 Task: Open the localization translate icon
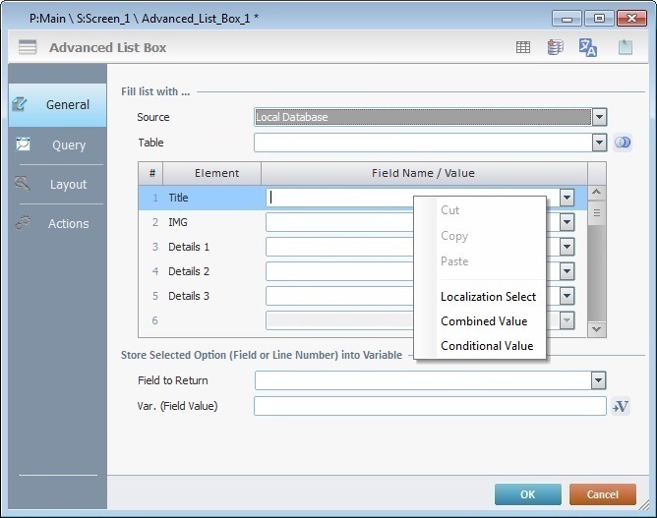588,47
